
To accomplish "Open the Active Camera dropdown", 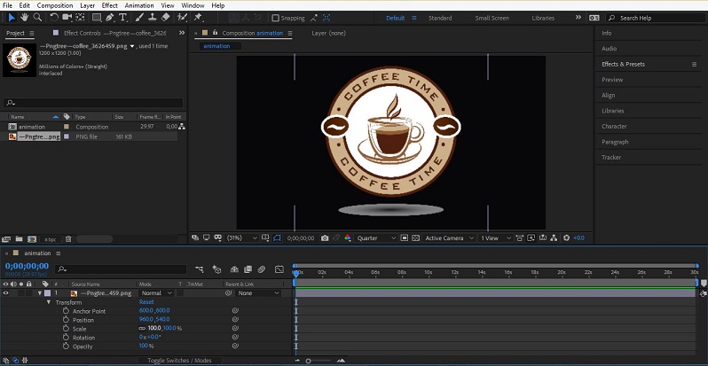I will coord(446,238).
